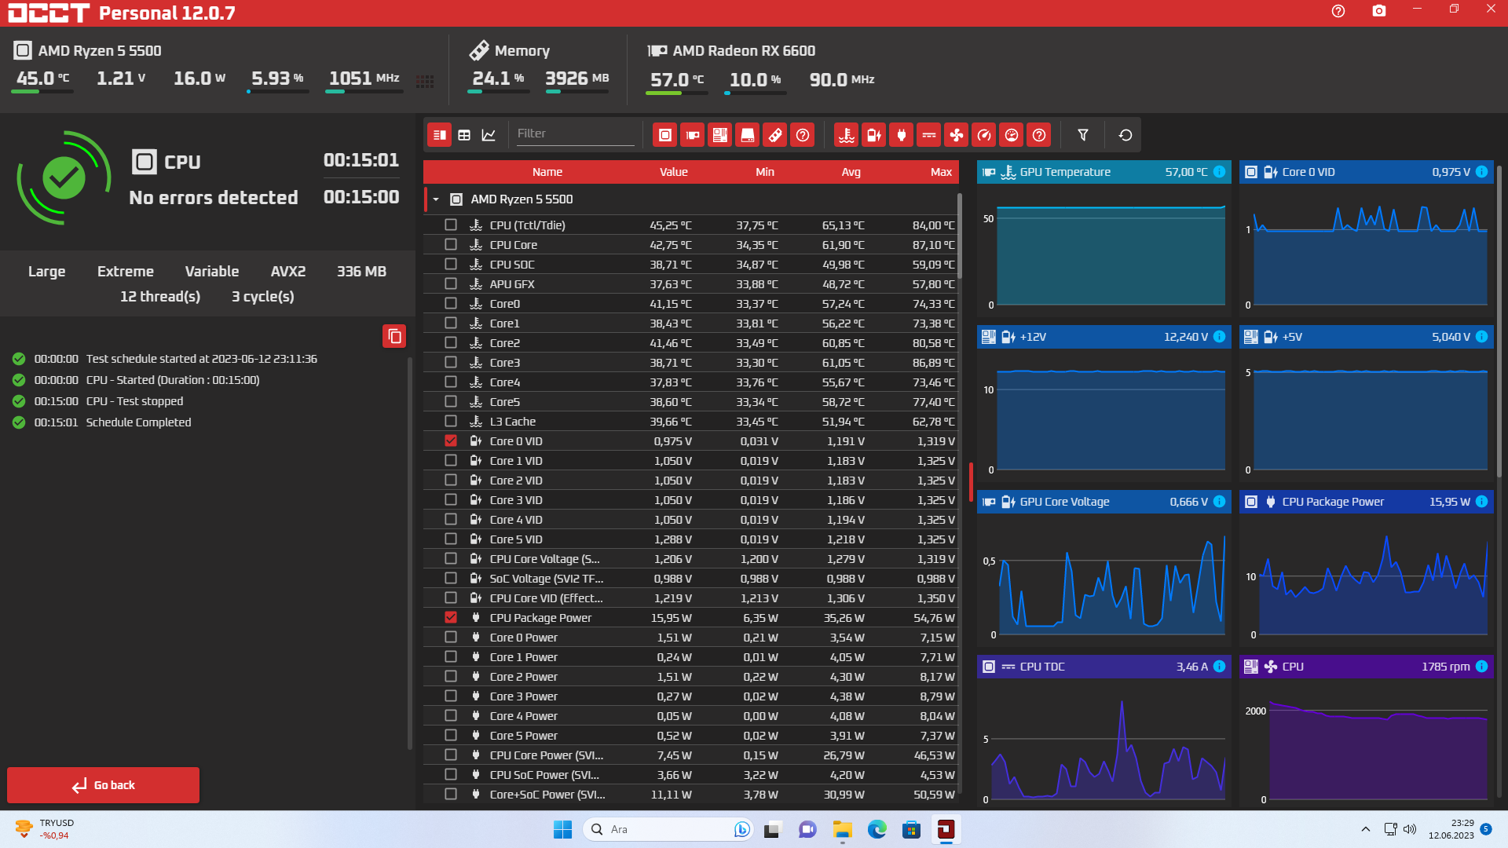Copy the test log with the clipboard icon

[394, 337]
